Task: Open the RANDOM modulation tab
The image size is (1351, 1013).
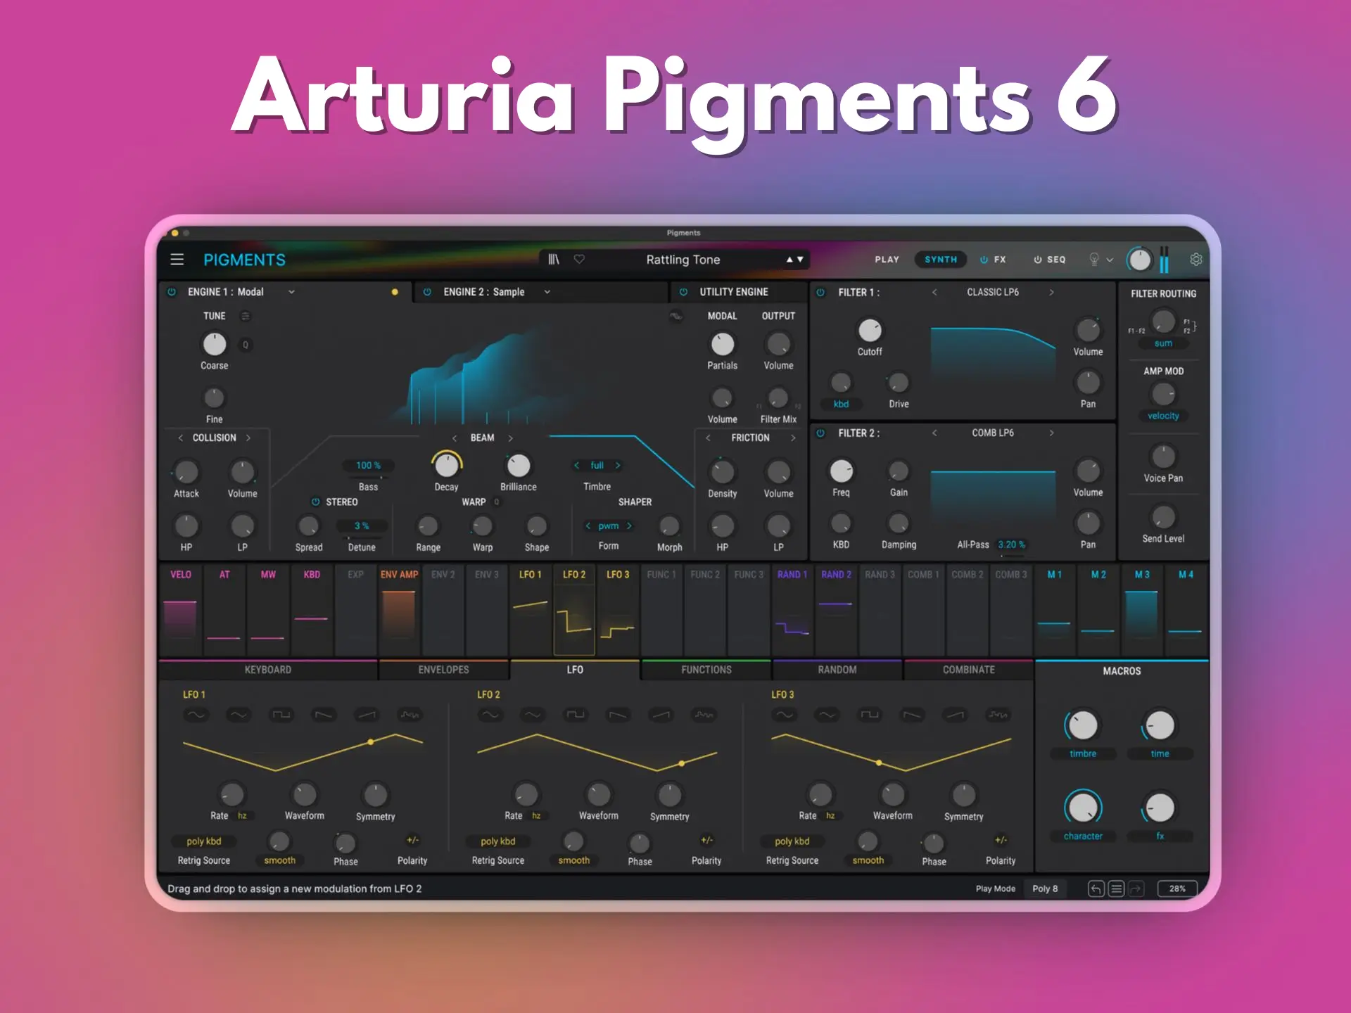Action: pyautogui.click(x=837, y=670)
